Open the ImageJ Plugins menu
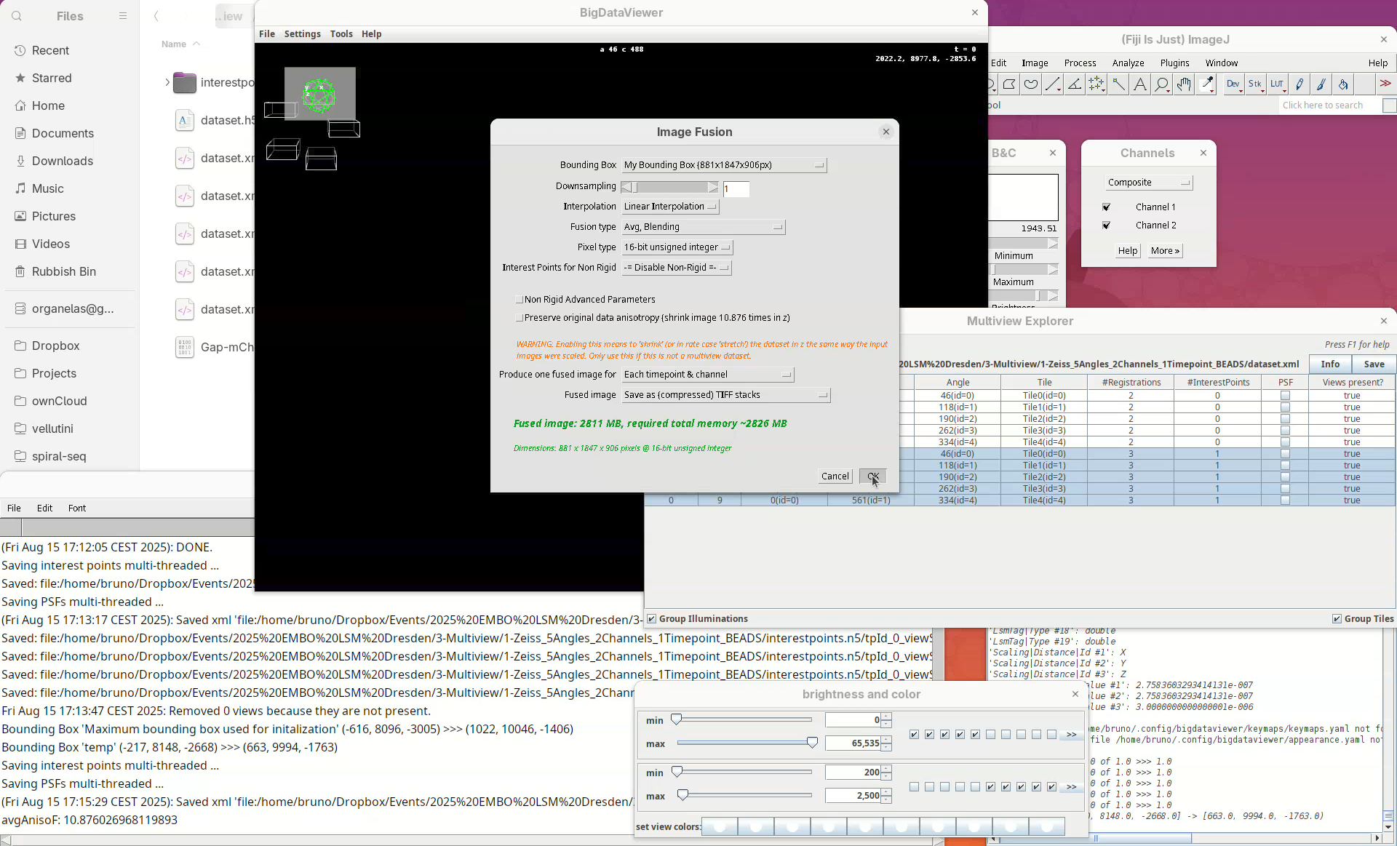1397x846 pixels. tap(1174, 63)
